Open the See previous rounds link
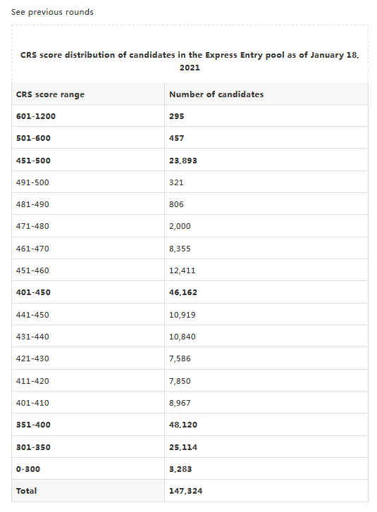Screen dimensions: 377x512 point(52,12)
